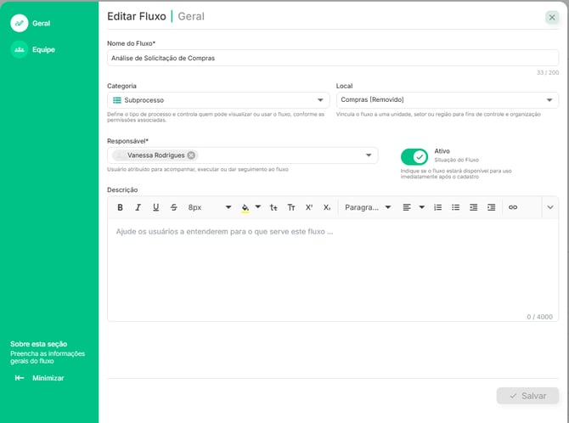Click the text case Tt icon
This screenshot has width=569, height=423.
(291, 207)
